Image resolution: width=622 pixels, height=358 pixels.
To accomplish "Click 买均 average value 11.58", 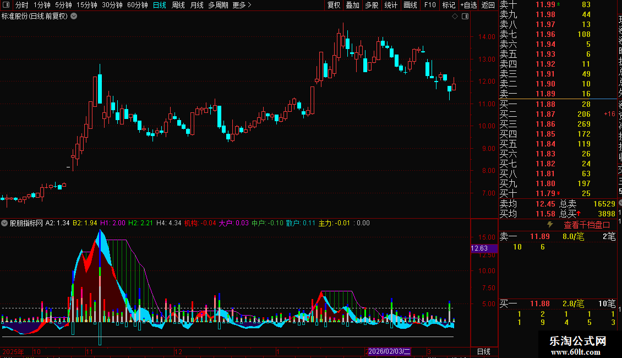I will (x=545, y=214).
